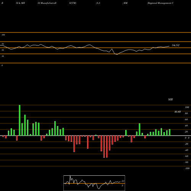
Task: Click the 21 label in mini chart
Action: click(123, 181)
